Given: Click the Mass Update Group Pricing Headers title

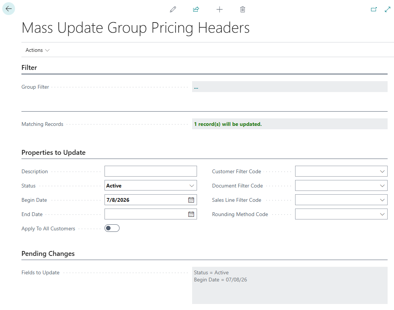Looking at the screenshot, I should [136, 28].
